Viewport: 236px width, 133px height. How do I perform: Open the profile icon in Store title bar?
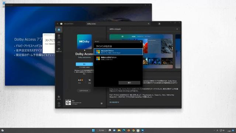click(x=159, y=24)
